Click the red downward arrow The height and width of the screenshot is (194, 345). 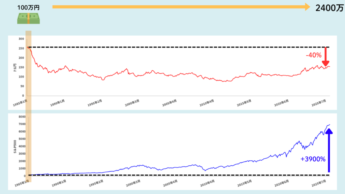(325, 57)
